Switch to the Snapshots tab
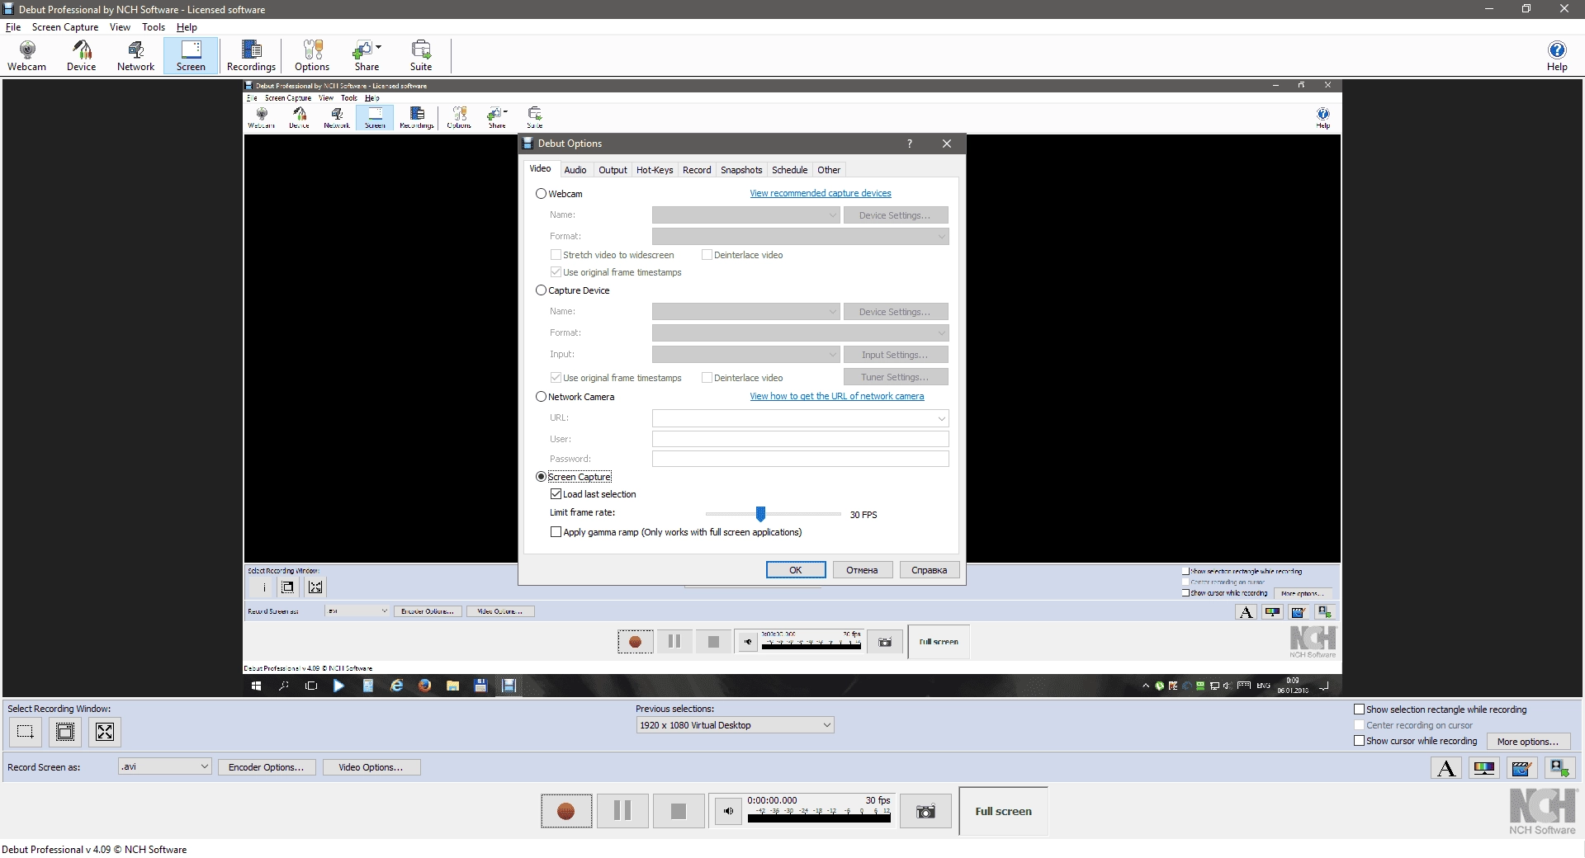Viewport: 1585px width, 858px height. (741, 170)
